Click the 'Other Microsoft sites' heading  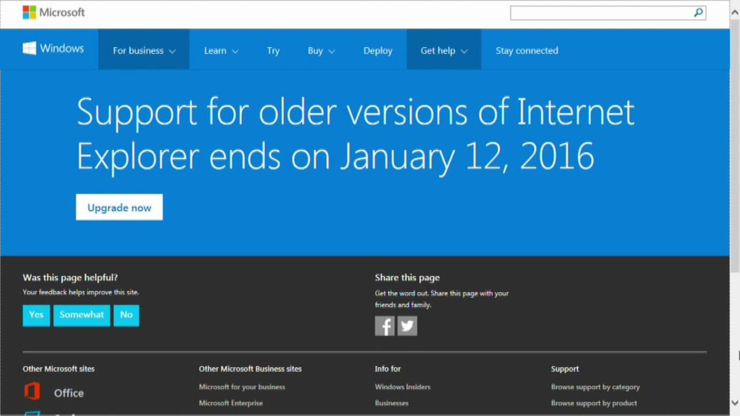[x=58, y=369]
